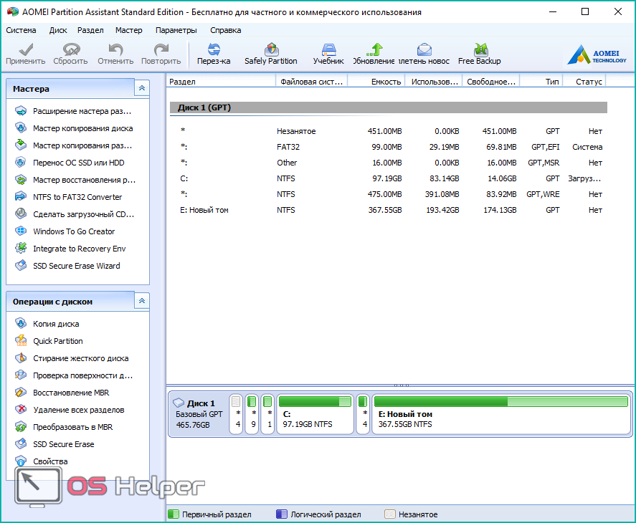Screen dimensions: 636x523
Task: Open the Параметры menu
Action: (x=176, y=30)
